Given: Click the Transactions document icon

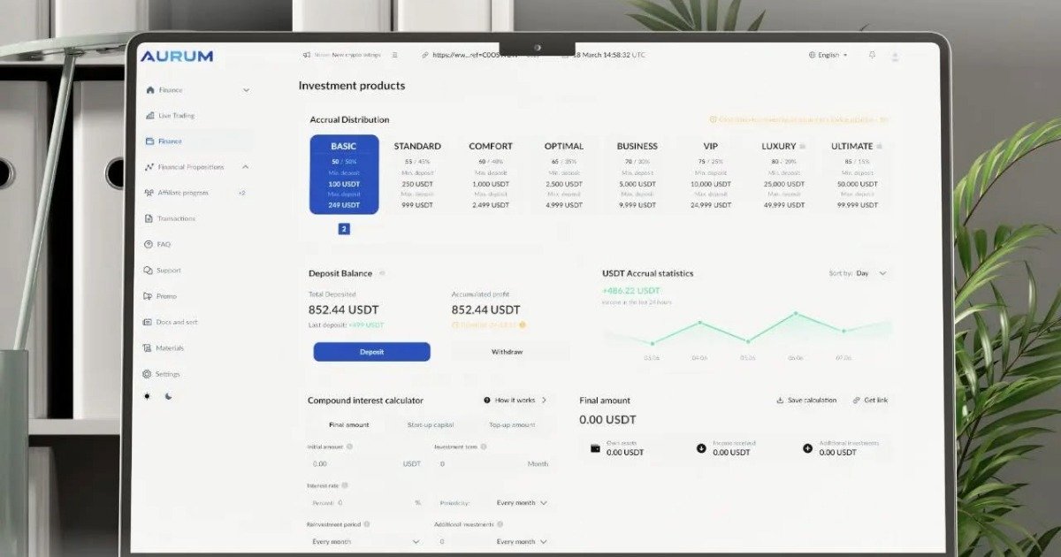Looking at the screenshot, I should tap(150, 217).
